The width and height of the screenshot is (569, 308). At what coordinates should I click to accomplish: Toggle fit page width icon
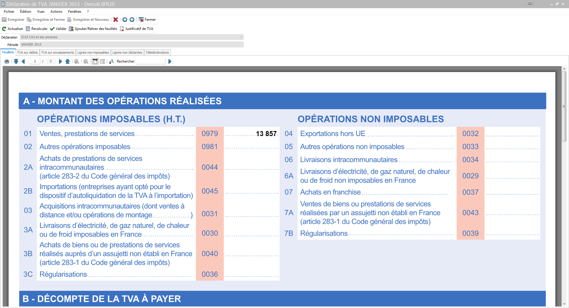[95, 61]
